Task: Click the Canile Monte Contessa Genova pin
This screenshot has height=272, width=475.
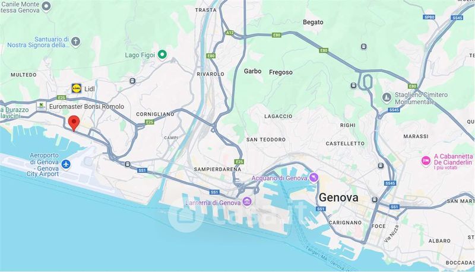Action: pos(46,6)
